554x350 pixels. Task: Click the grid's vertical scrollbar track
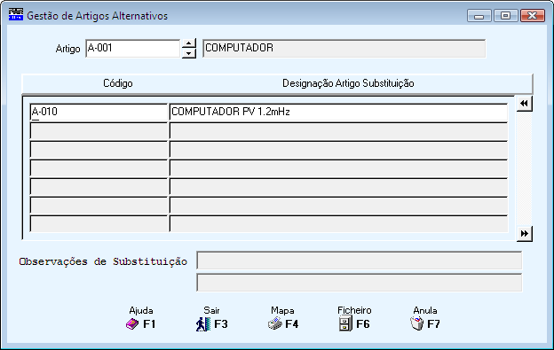click(x=524, y=168)
